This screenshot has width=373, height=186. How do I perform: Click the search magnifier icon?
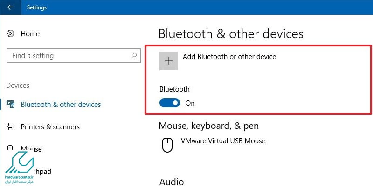point(134,56)
